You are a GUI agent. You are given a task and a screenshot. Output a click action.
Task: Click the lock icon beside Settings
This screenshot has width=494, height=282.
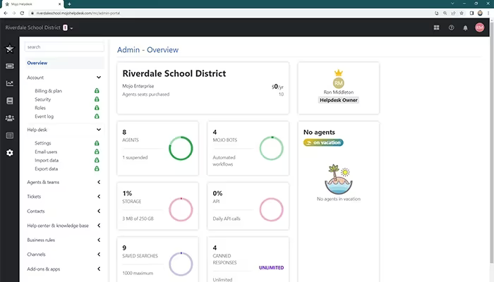(x=97, y=143)
